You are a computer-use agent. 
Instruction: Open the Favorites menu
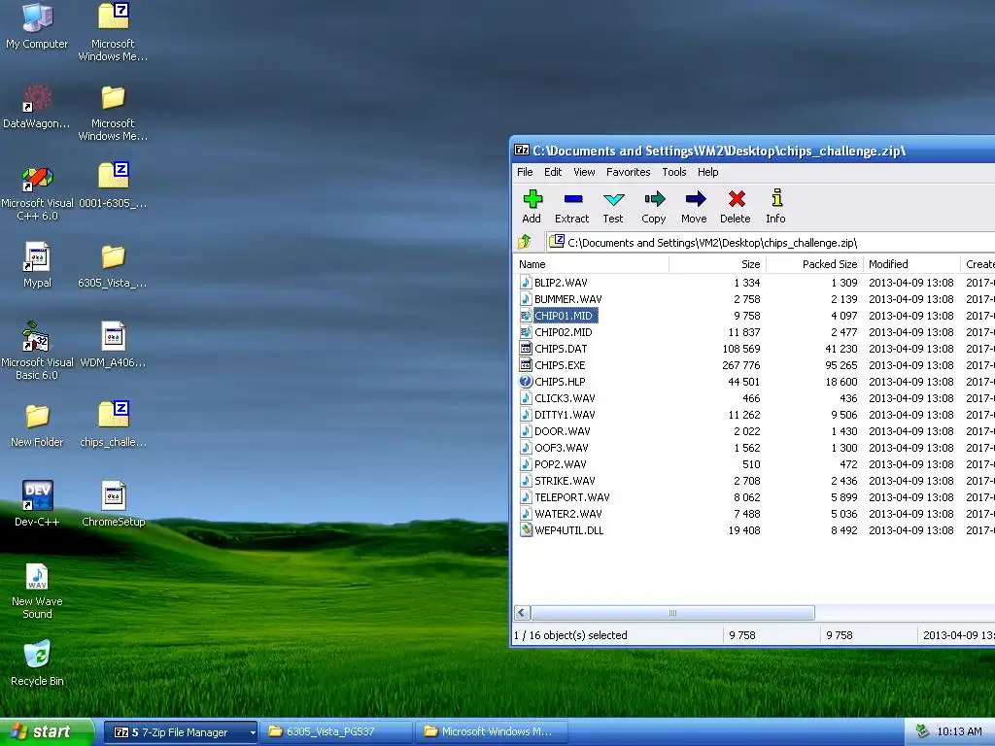coord(629,172)
